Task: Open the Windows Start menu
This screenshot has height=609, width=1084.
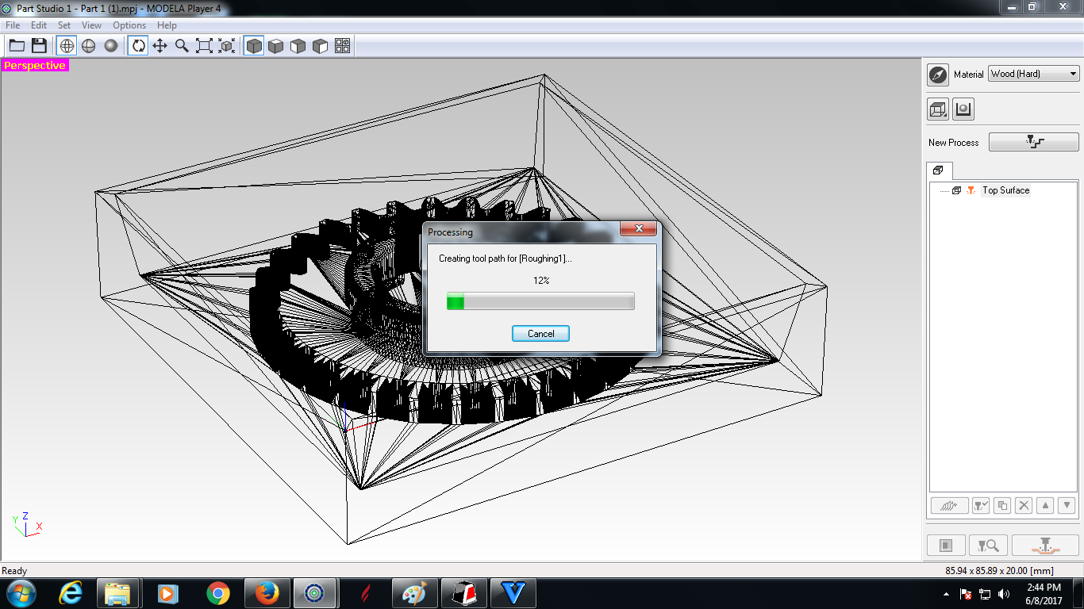Action: 21,593
